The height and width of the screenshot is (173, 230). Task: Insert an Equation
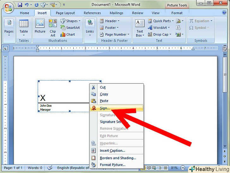pyautogui.click(x=201, y=21)
